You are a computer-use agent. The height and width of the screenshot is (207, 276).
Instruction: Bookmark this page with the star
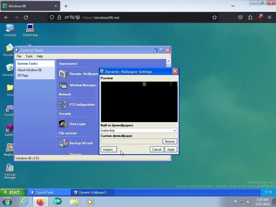214,18
